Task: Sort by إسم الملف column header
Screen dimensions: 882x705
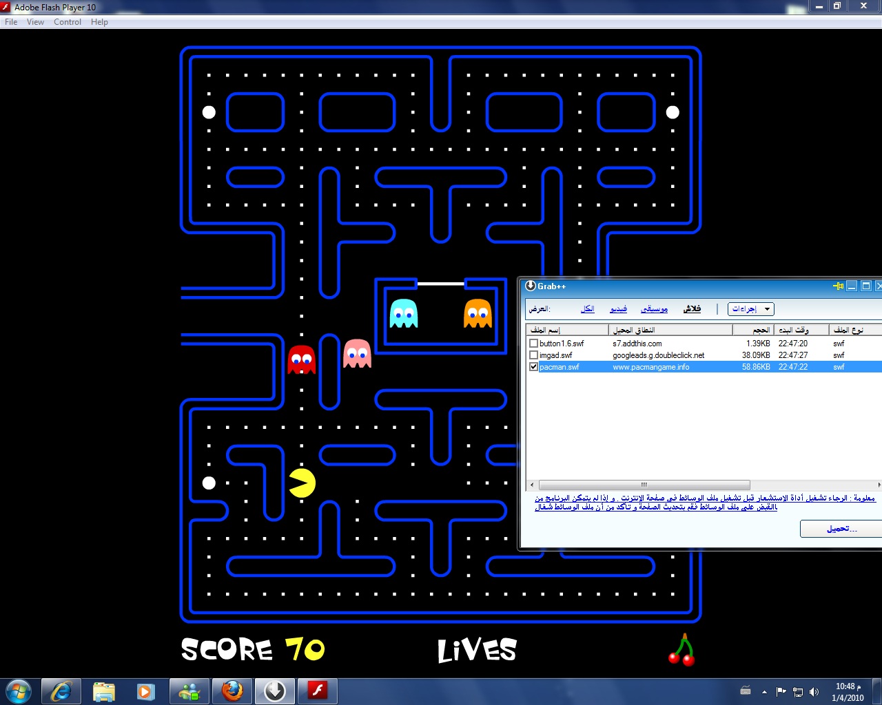Action: pyautogui.click(x=568, y=330)
